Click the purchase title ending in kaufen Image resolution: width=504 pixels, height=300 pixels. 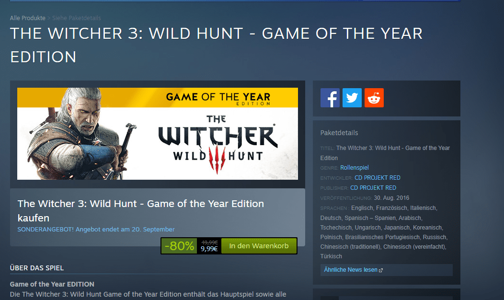click(141, 210)
